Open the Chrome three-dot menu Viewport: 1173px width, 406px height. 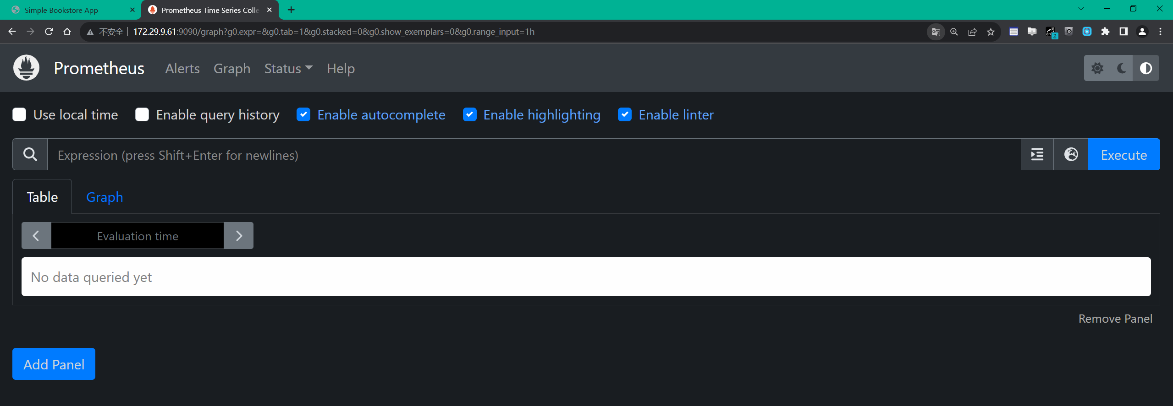pos(1160,32)
